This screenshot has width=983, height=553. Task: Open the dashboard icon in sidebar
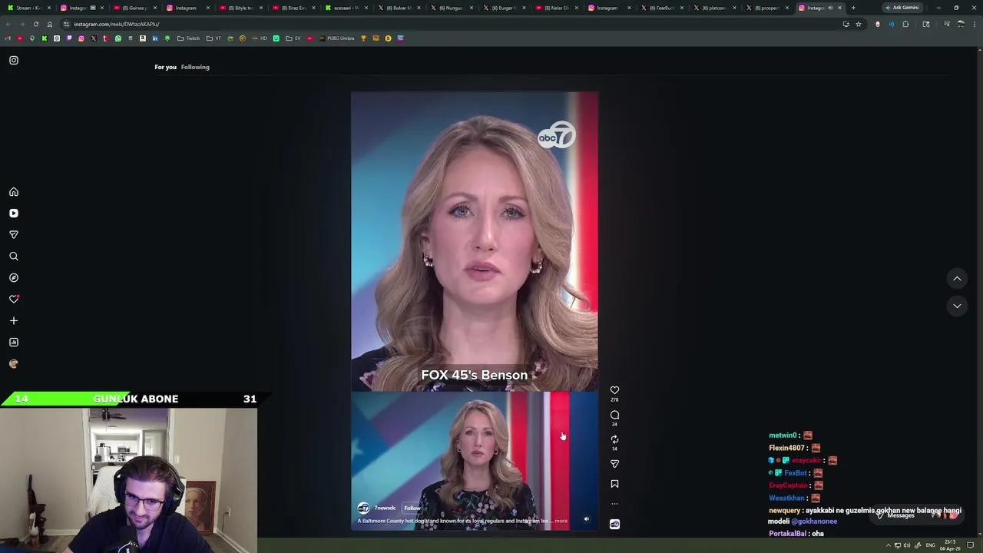coord(14,343)
